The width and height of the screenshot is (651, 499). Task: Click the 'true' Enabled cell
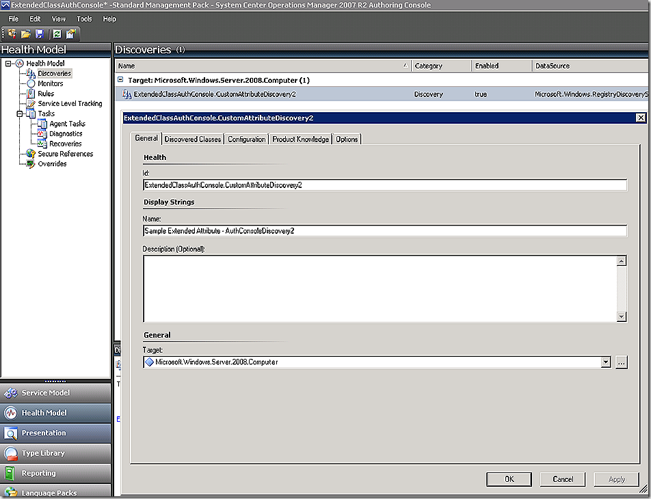coord(481,94)
